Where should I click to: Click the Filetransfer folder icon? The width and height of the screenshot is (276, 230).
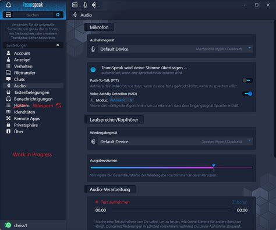click(8, 73)
